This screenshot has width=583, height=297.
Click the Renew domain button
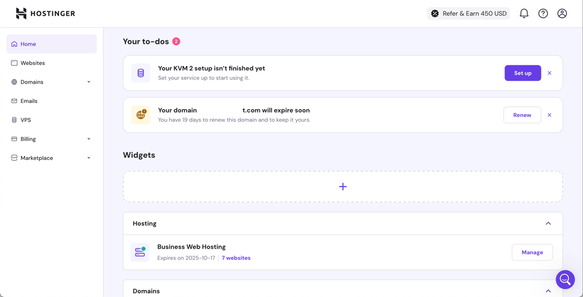pos(522,115)
